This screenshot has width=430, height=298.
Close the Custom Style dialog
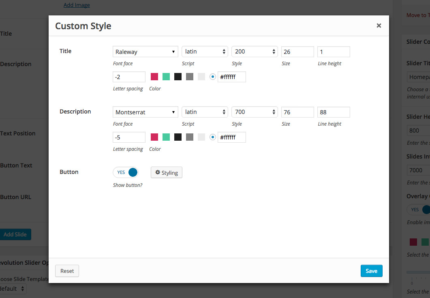[x=379, y=26]
